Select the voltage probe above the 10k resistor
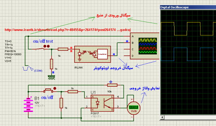Image resolution: width=216 pixels, height=126 pixels. pyautogui.click(x=111, y=82)
